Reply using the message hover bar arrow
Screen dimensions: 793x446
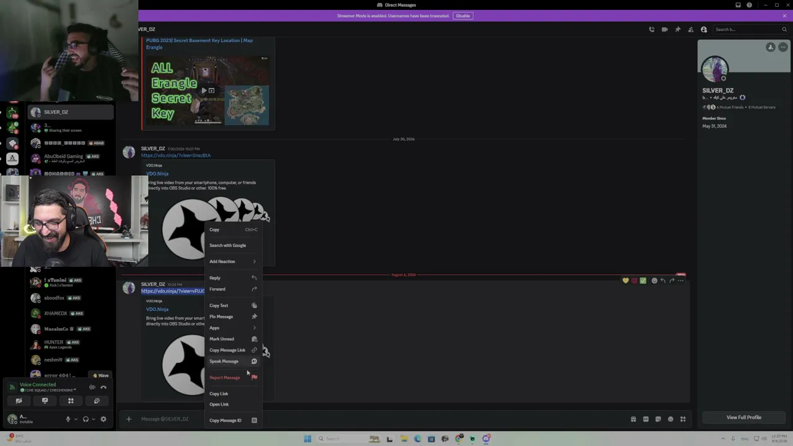tap(663, 281)
